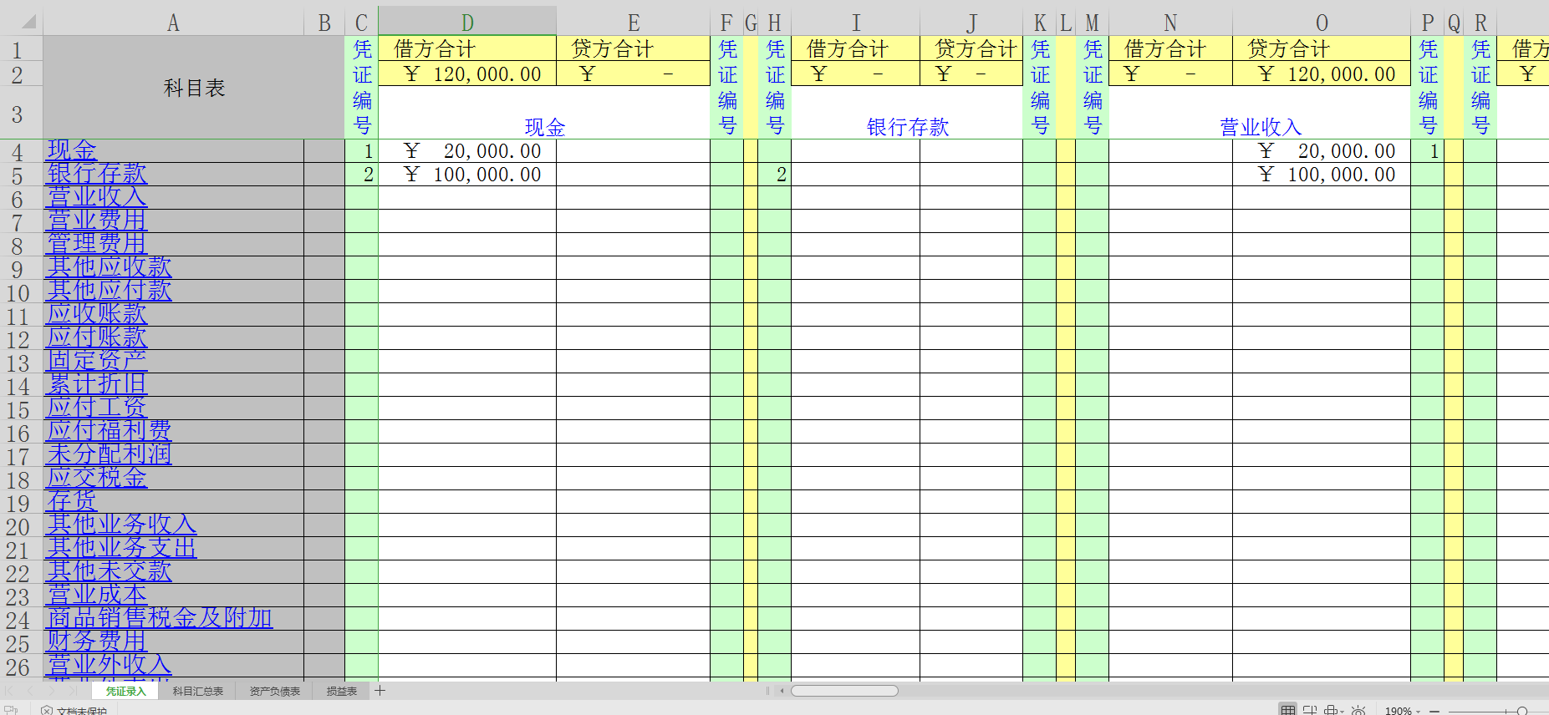The image size is (1549, 715).
Task: Open the page break view dropdown arrow
Action: coord(1343,712)
